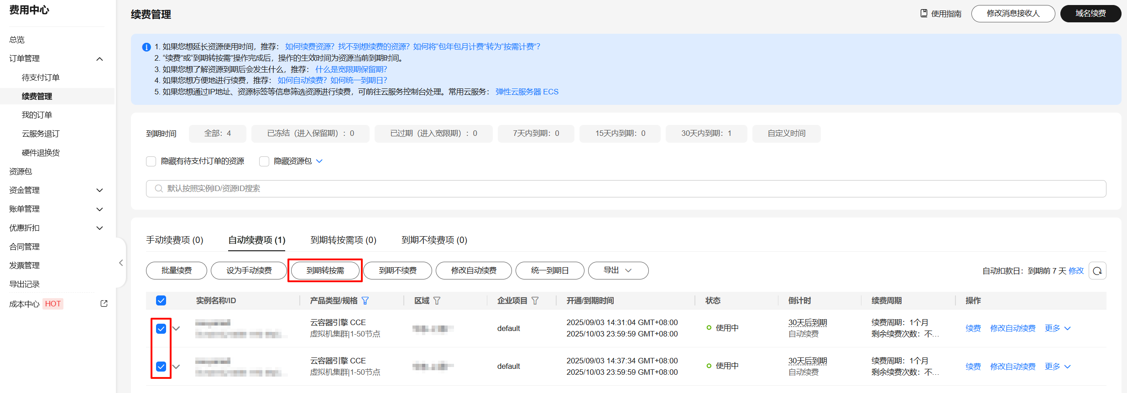Switch to 手动续费项 tab
Screen dimensions: 1127x393
click(x=174, y=240)
